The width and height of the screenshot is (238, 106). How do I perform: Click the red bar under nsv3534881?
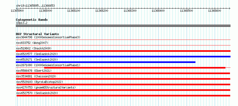[x=123, y=79]
